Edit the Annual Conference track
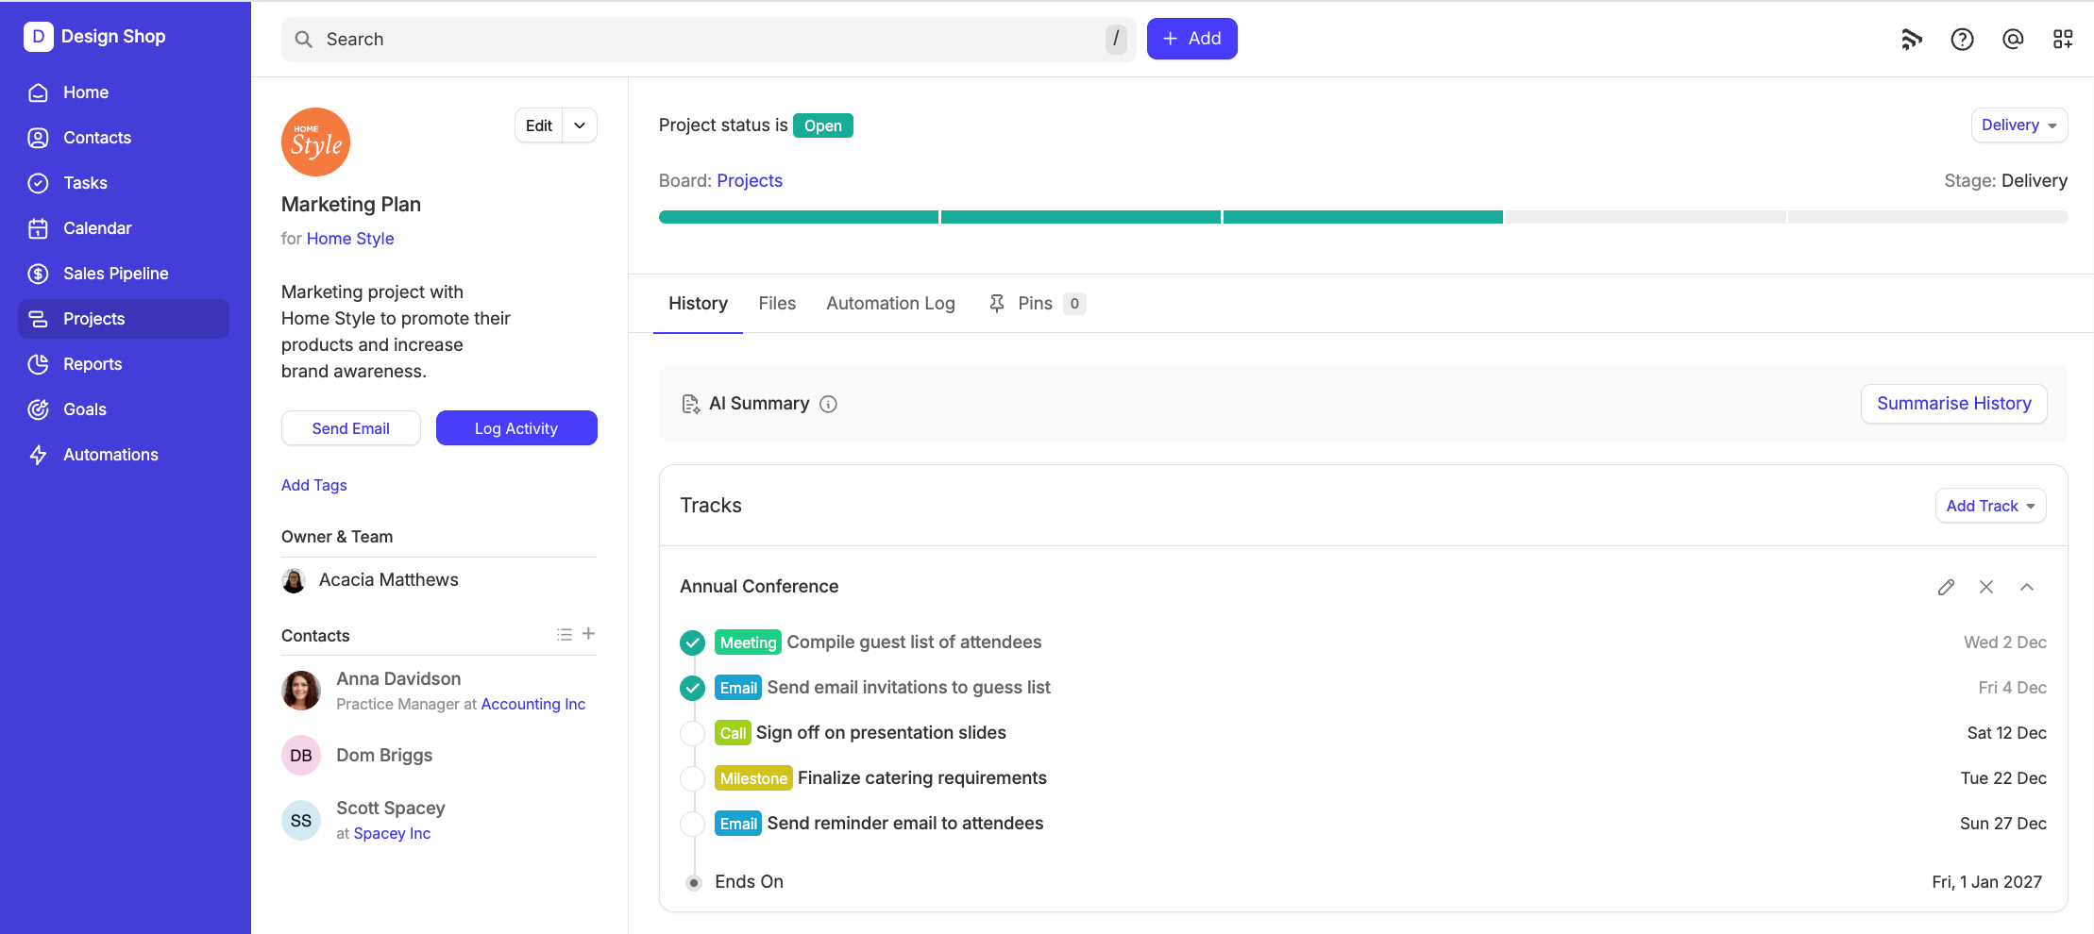 coord(1946,587)
